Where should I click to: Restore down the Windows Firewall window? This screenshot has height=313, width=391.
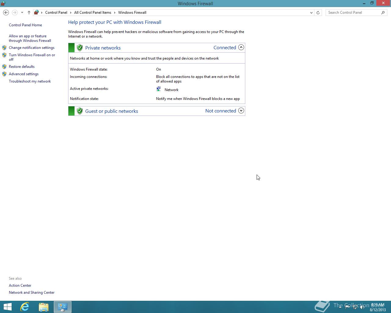[x=372, y=3]
